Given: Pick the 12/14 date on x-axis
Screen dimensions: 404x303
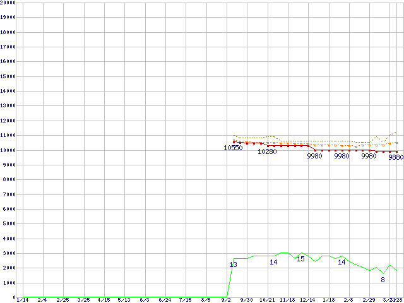Looking at the screenshot, I should 307,300.
